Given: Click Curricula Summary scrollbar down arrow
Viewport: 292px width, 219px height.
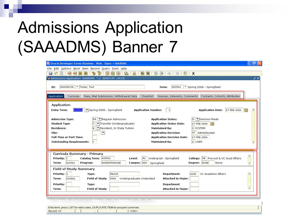Looking at the screenshot, I should point(249,164).
